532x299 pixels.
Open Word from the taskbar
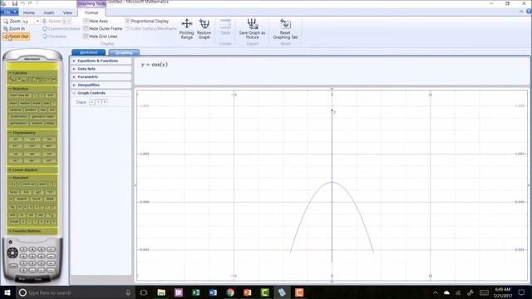213,292
